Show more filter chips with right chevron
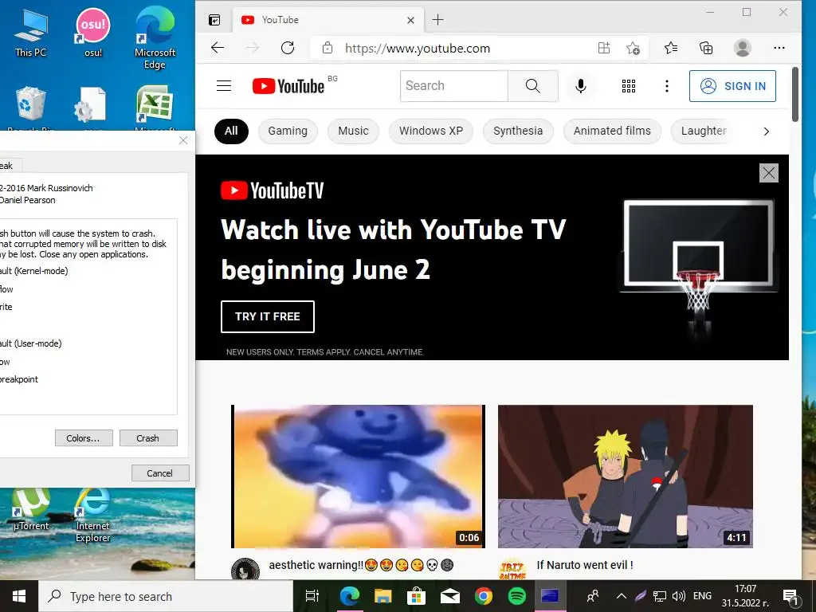816x612 pixels. [x=766, y=131]
